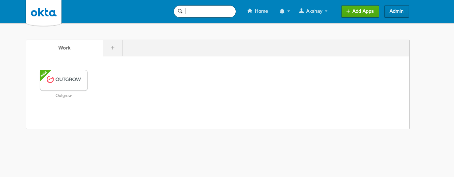
Task: Go to Home
Action: [258, 11]
